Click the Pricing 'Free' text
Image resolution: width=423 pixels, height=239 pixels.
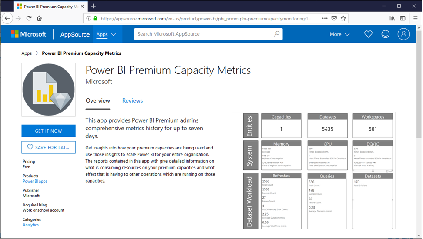click(x=27, y=167)
